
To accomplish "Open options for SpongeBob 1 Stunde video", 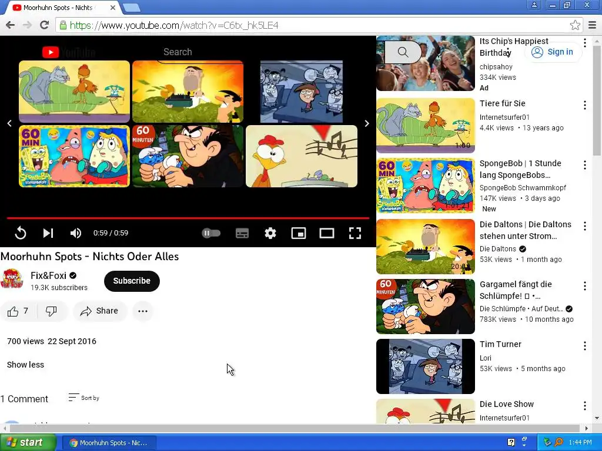I will [x=584, y=165].
